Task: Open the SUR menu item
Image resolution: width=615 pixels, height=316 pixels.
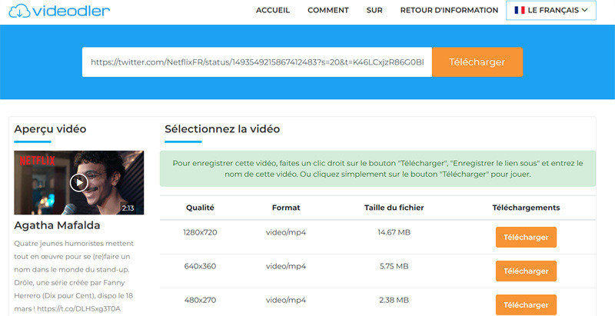Action: [x=374, y=10]
